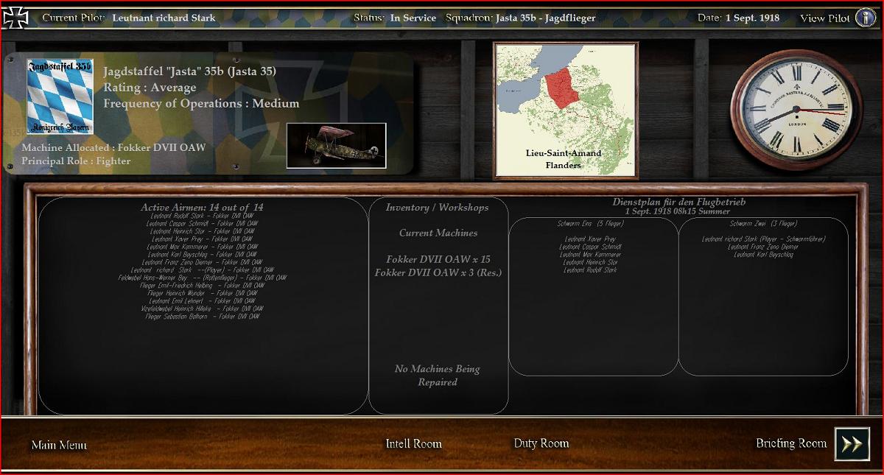The image size is (884, 475).
Task: Click the Iron Cross emblem icon
Action: (x=15, y=18)
